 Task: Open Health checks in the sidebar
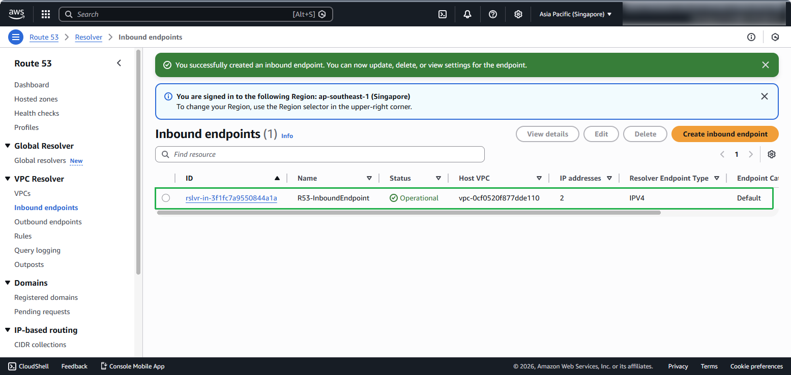37,113
